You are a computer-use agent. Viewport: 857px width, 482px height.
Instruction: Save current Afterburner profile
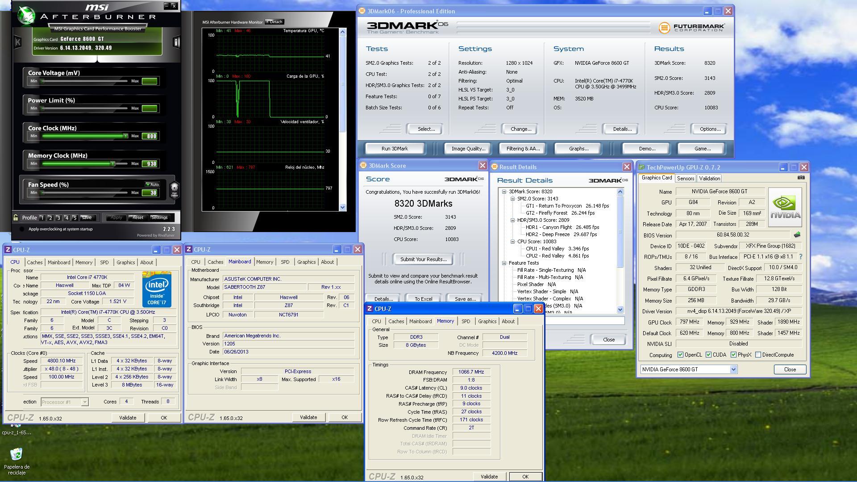point(87,218)
